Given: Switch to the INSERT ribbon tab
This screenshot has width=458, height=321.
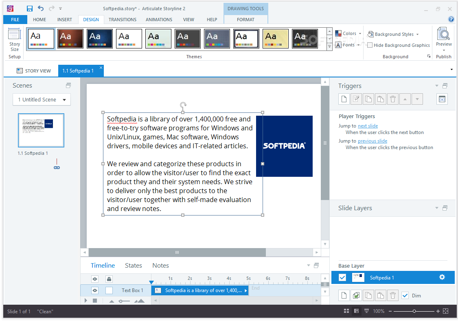Looking at the screenshot, I should point(65,20).
